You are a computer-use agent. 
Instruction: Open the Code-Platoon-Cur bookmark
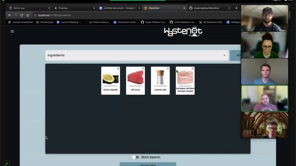point(154,22)
